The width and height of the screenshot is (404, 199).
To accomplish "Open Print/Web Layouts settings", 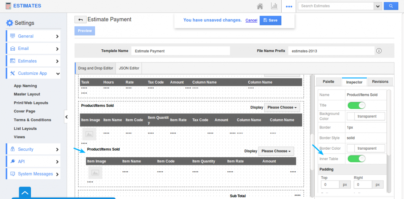I will tap(31, 103).
